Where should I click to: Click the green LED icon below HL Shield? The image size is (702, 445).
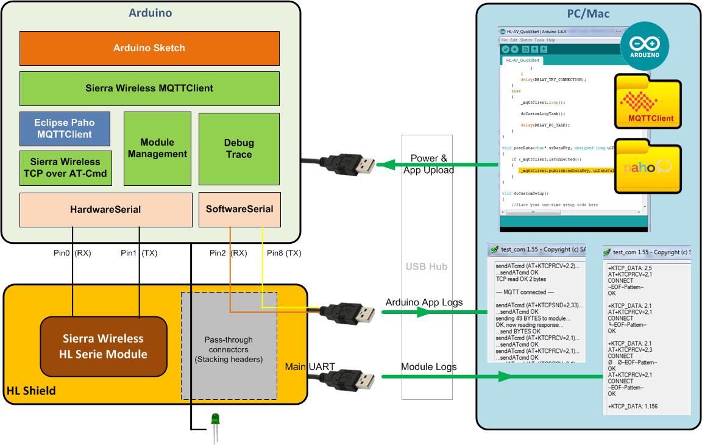click(x=214, y=419)
